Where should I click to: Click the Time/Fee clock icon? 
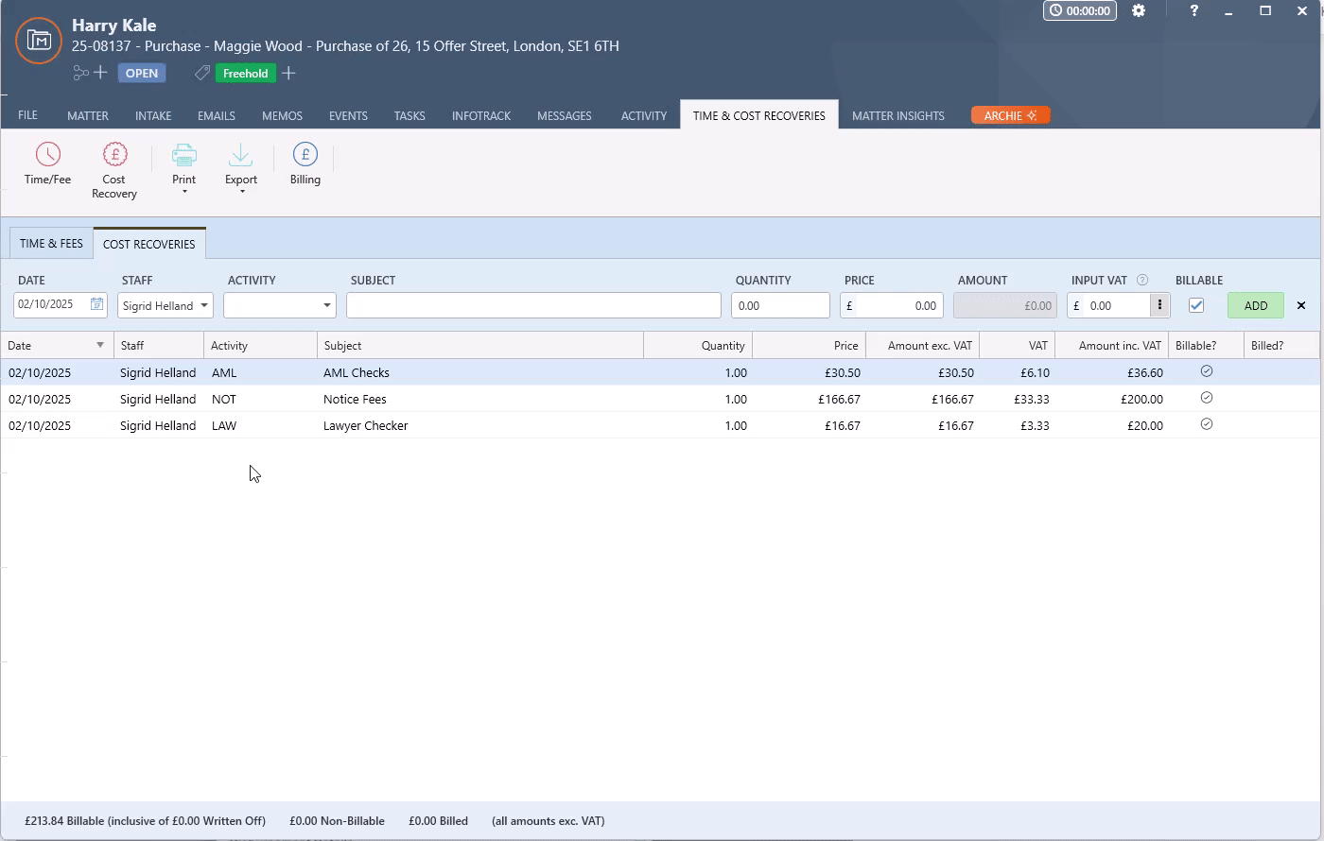[x=47, y=154]
